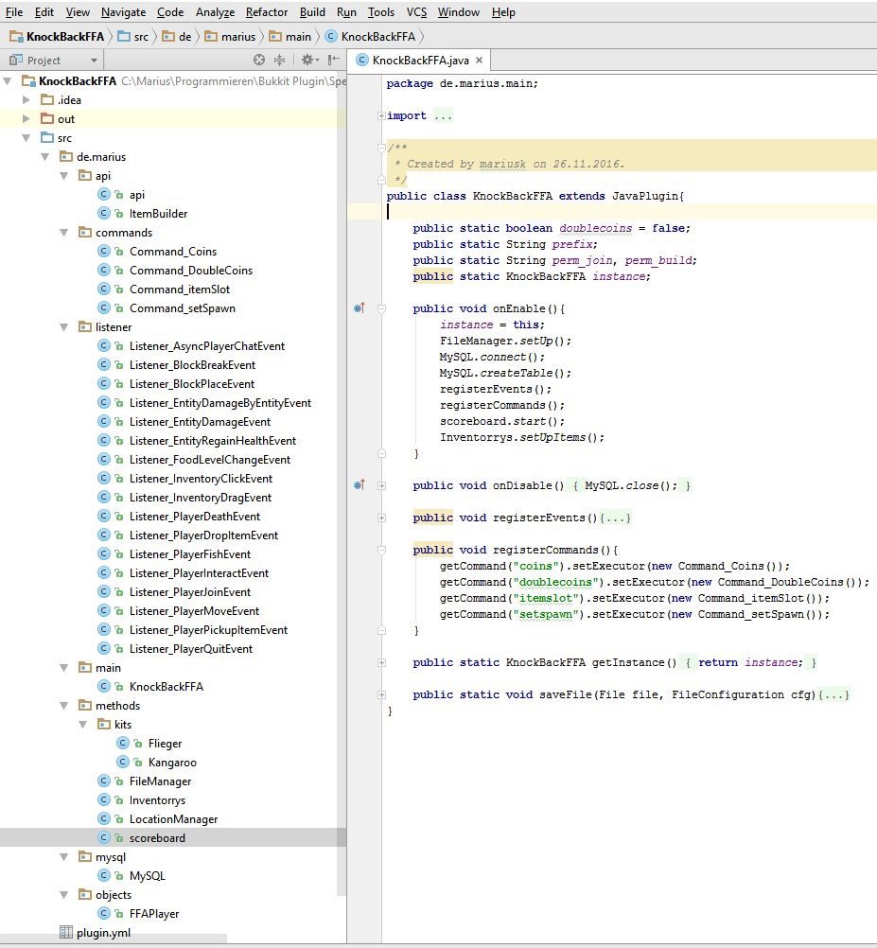The width and height of the screenshot is (877, 948).
Task: Click the folded import ellipsis
Action: click(x=443, y=115)
